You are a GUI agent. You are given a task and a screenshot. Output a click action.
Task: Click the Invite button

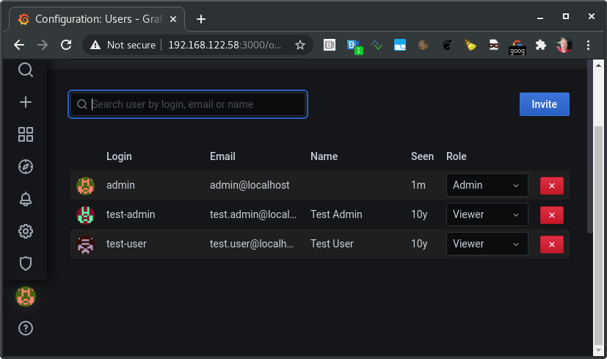[x=544, y=104]
